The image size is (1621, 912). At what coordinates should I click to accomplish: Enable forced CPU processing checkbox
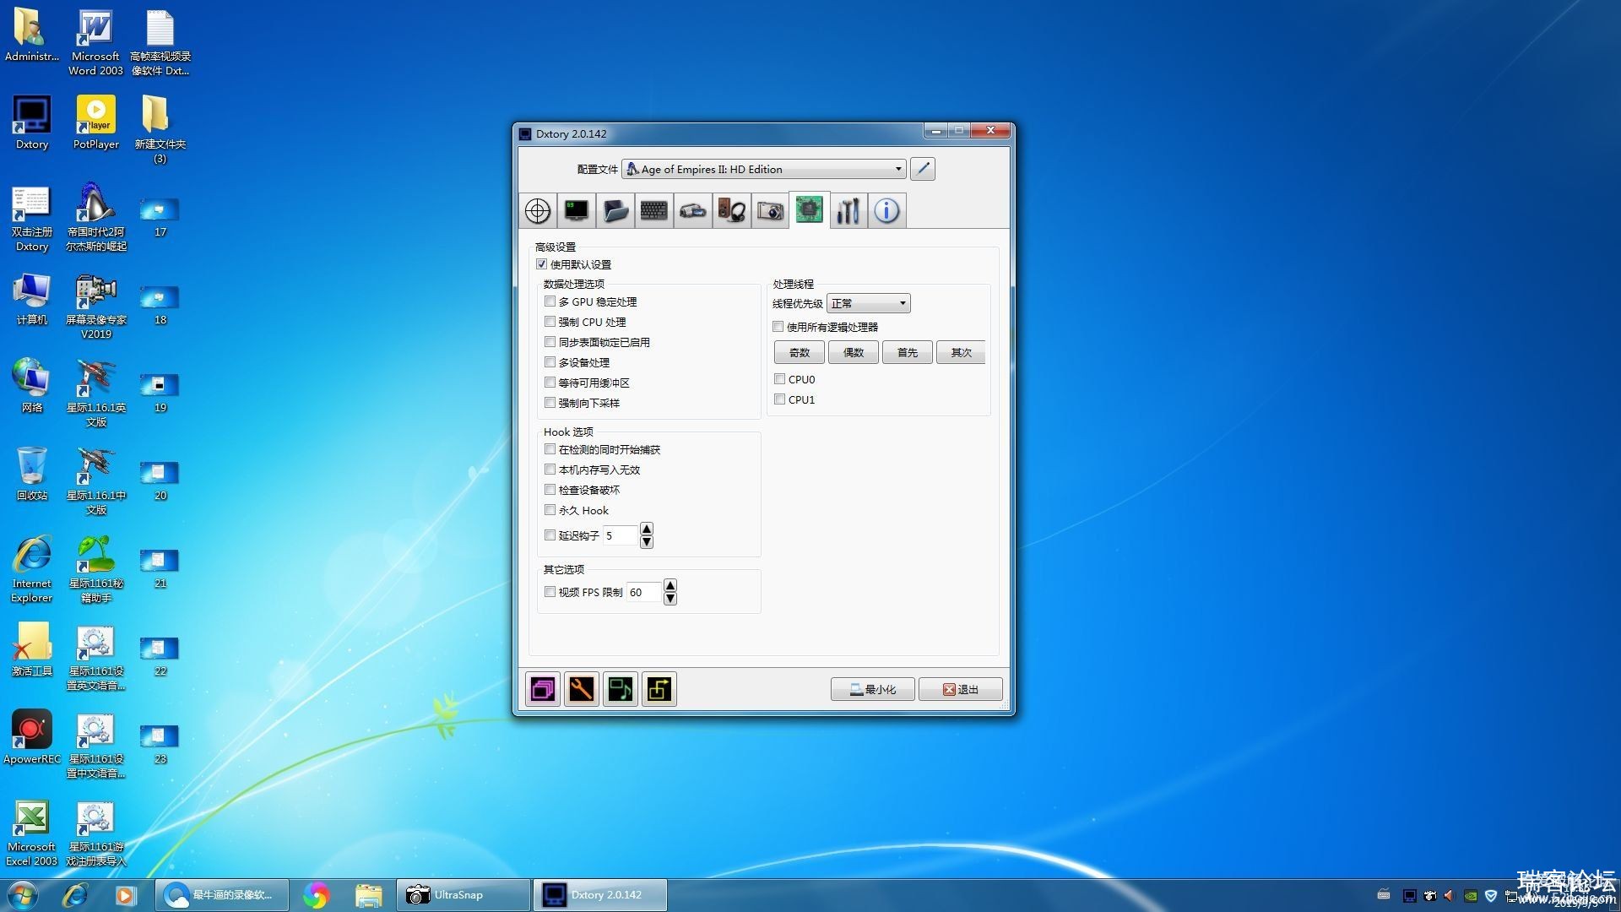pyautogui.click(x=550, y=322)
